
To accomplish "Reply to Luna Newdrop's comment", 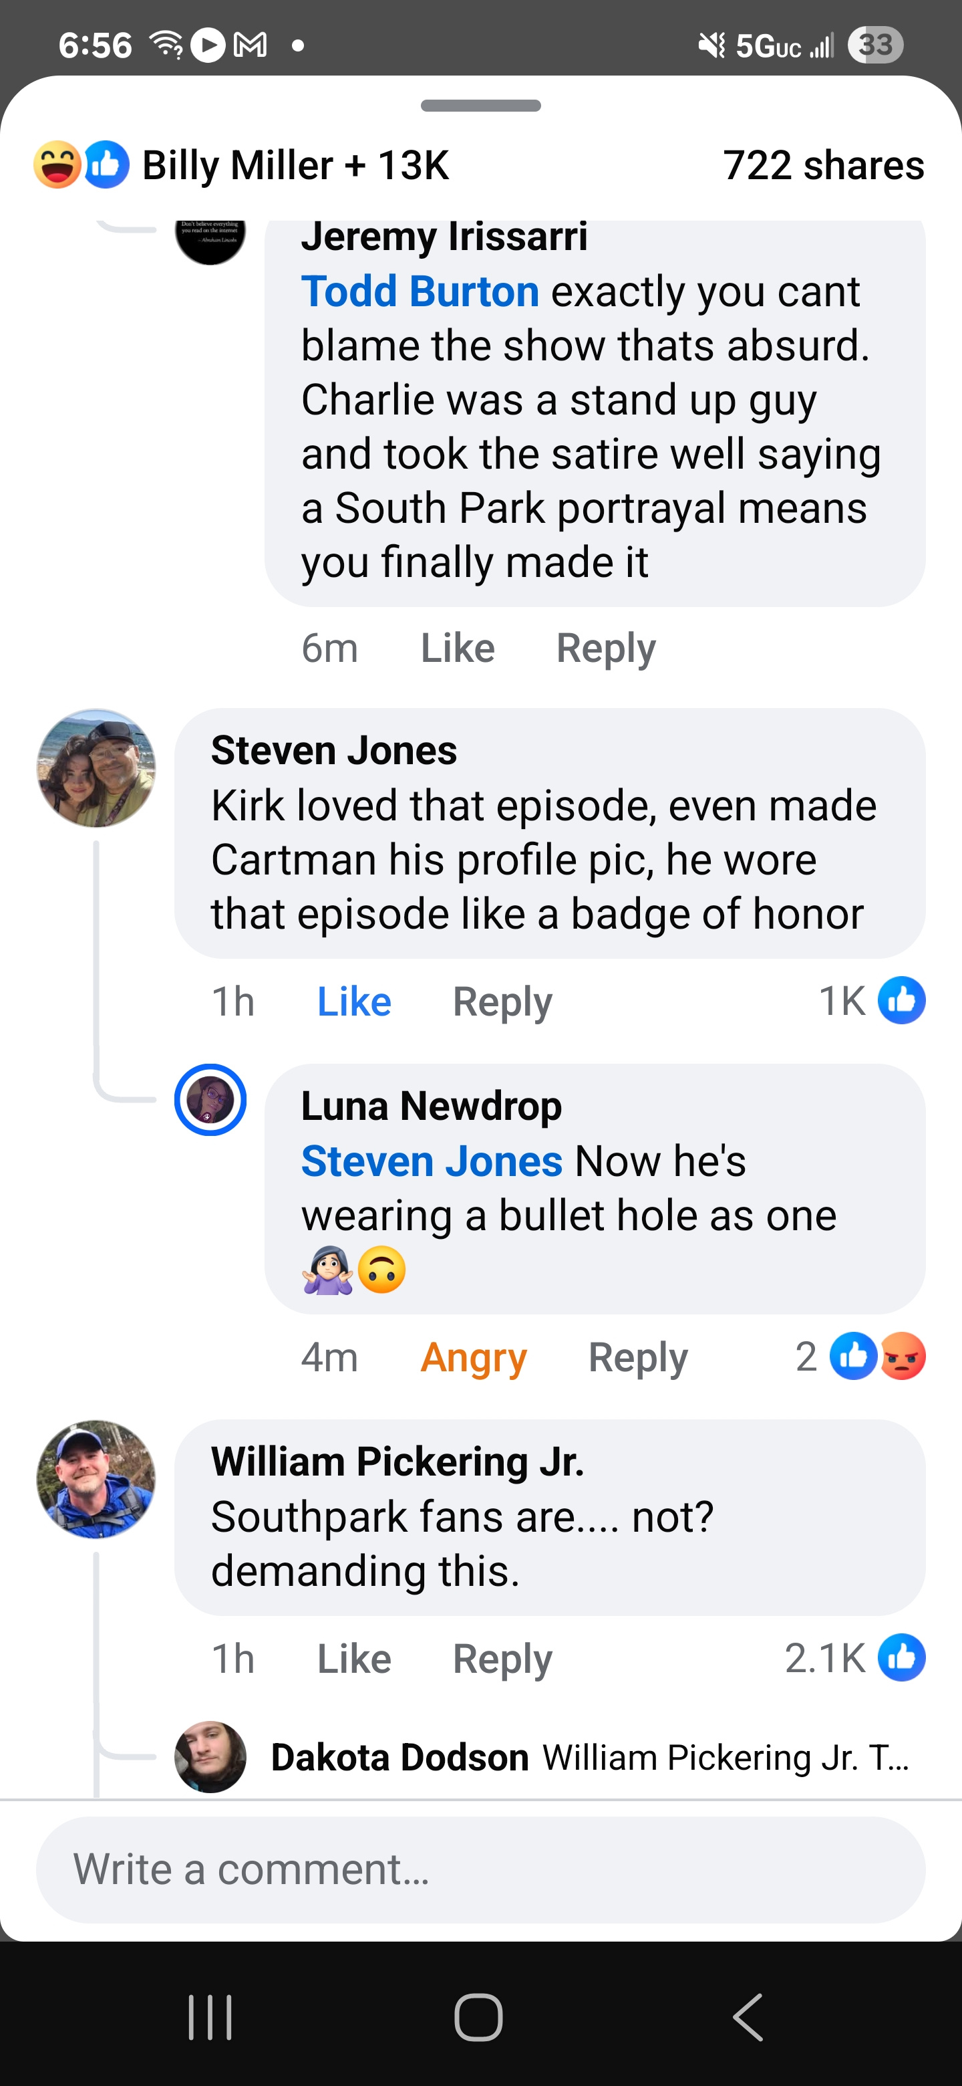I will [637, 1357].
